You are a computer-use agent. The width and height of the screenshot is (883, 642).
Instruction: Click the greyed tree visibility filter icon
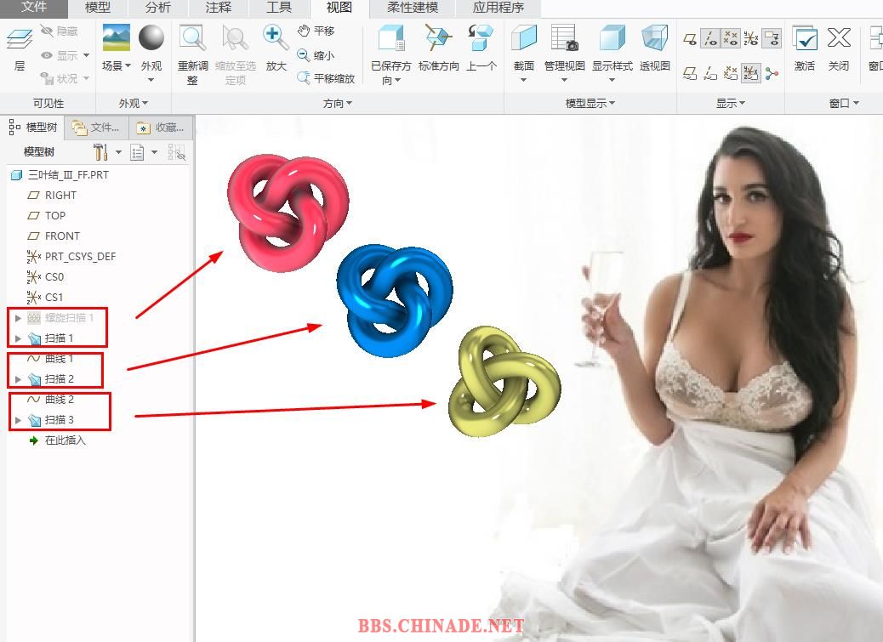tap(176, 152)
